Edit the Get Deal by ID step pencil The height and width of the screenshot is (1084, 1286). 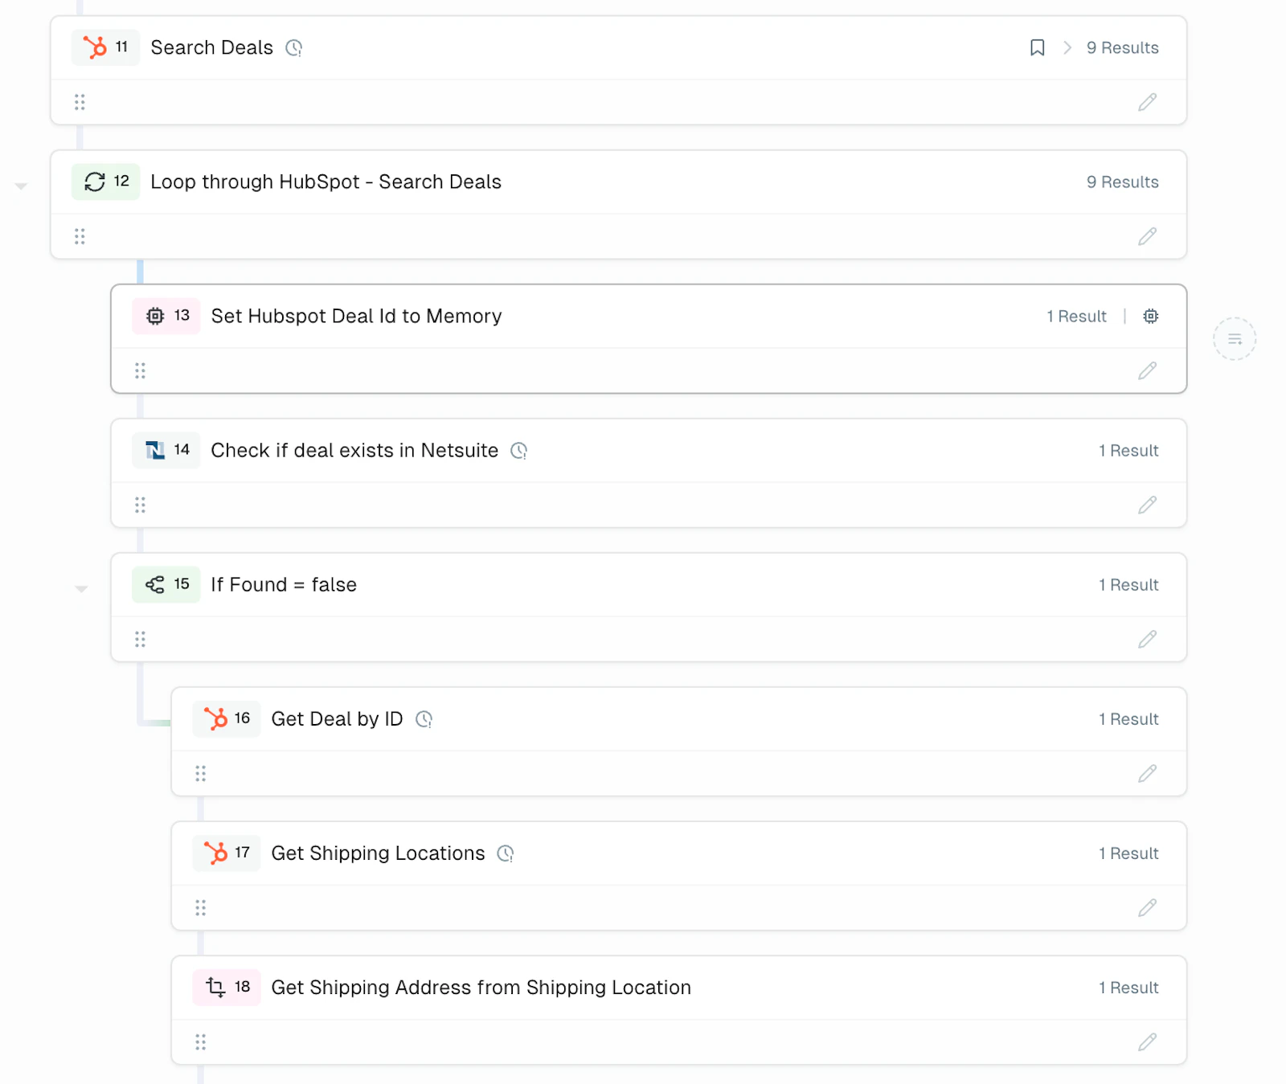1148,773
